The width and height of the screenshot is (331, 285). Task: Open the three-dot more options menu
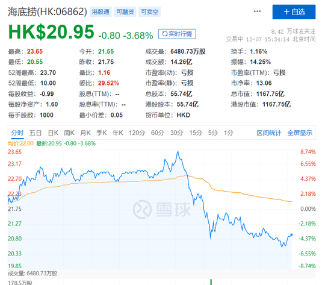coord(257,11)
